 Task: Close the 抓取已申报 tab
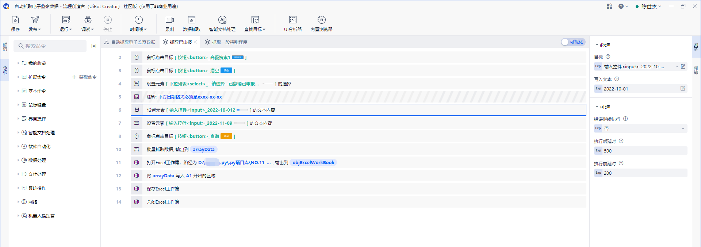pos(196,42)
